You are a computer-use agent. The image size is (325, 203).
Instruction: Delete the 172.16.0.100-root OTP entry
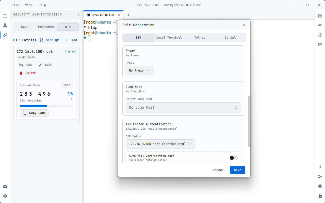click(27, 73)
